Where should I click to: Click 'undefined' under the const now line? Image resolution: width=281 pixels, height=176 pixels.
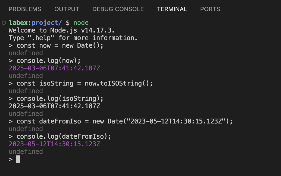click(x=26, y=53)
